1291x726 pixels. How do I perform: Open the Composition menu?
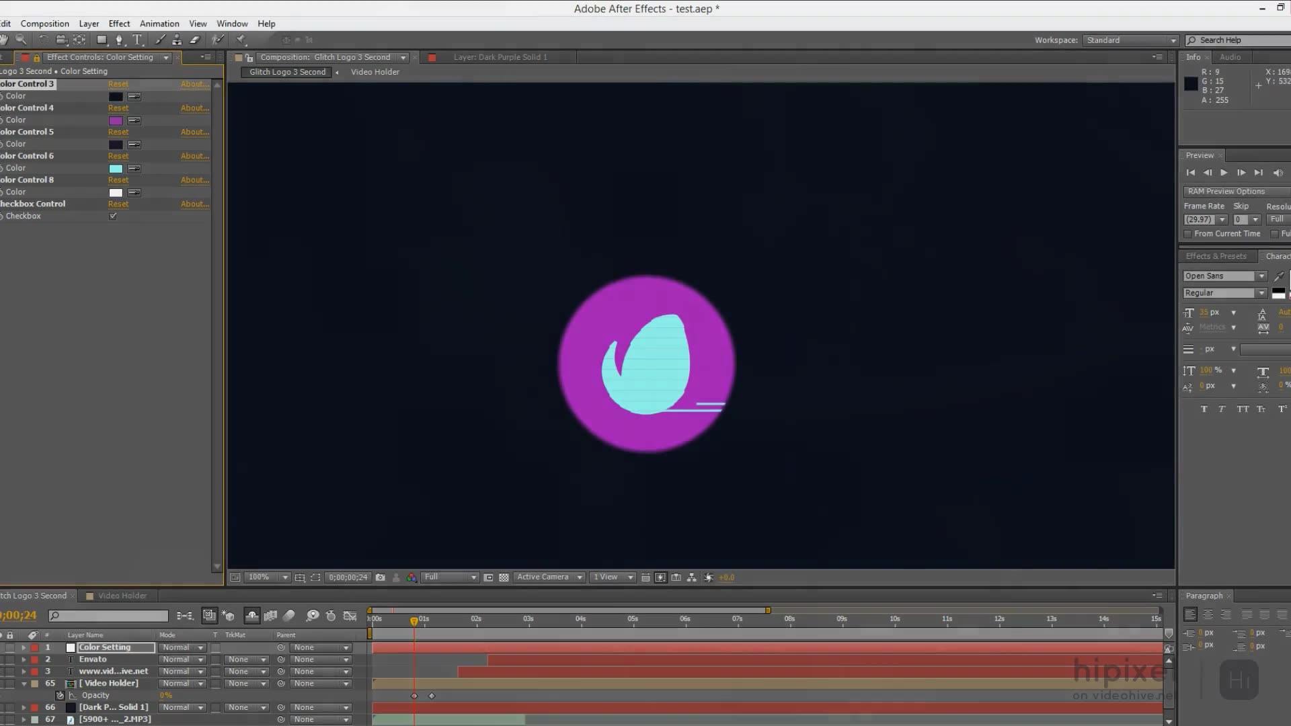pos(44,23)
